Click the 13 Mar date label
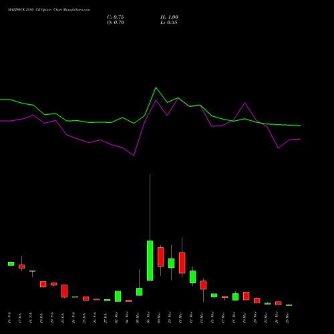 [202, 317]
